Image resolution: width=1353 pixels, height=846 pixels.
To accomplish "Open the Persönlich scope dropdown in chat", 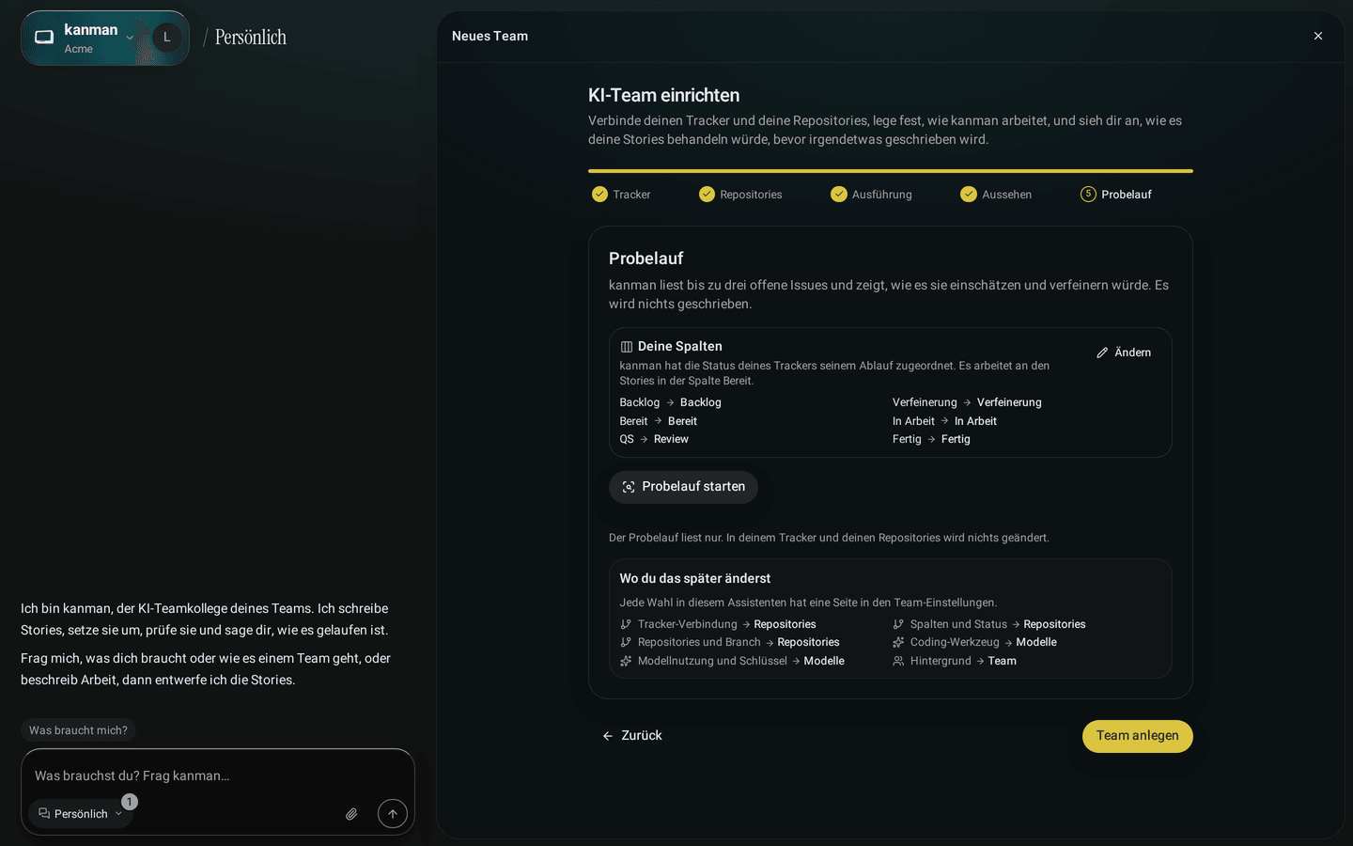I will pos(81,814).
